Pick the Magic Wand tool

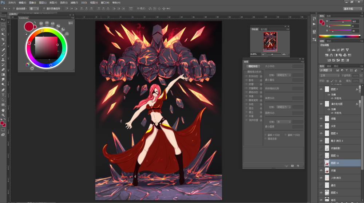[x=3, y=34]
